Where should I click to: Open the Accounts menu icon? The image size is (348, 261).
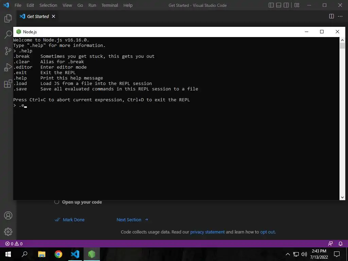pyautogui.click(x=8, y=215)
